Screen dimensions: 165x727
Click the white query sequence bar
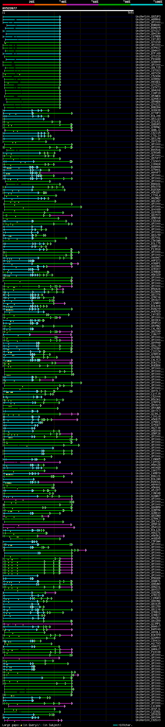tap(68, 11)
